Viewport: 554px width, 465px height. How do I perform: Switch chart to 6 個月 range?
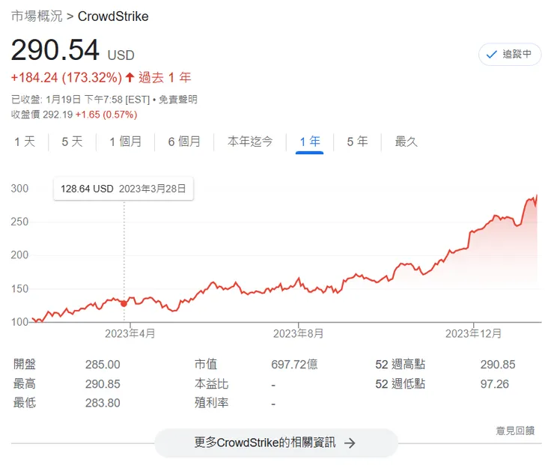pyautogui.click(x=184, y=142)
